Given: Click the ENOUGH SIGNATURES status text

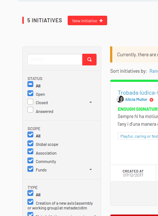Looking at the screenshot, I should coord(138,109).
